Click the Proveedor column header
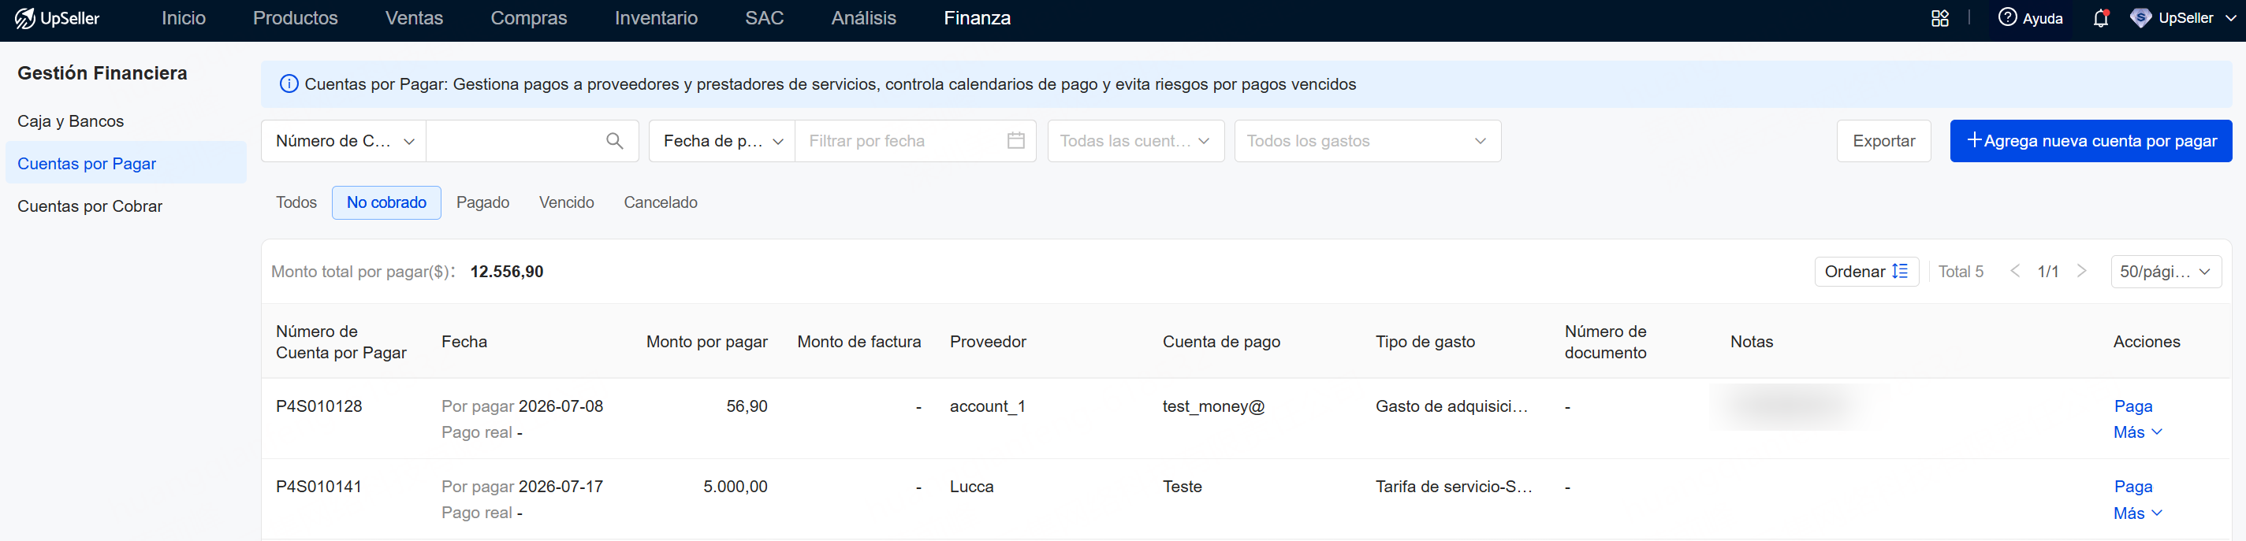Viewport: 2246px width, 541px height. 988,343
